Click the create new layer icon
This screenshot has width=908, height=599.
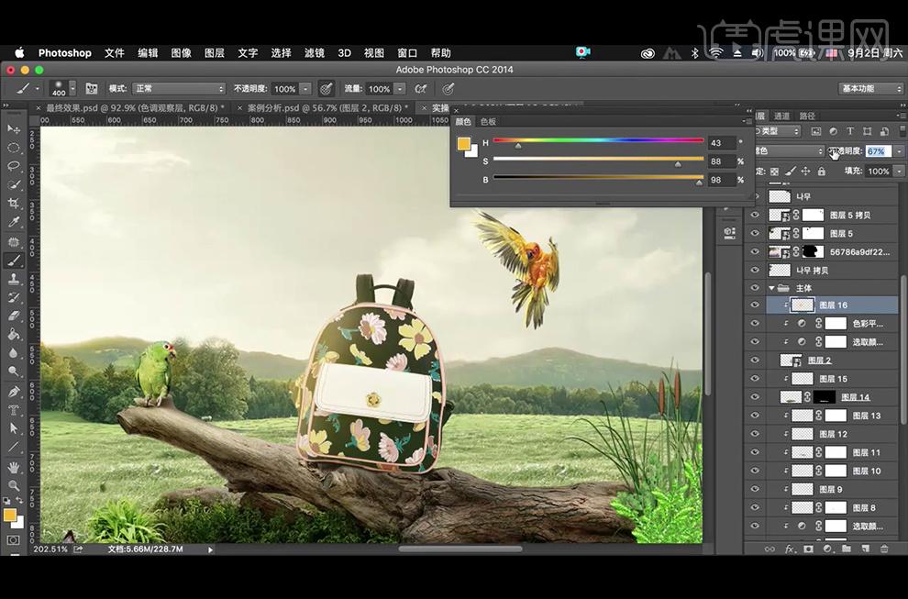point(865,549)
